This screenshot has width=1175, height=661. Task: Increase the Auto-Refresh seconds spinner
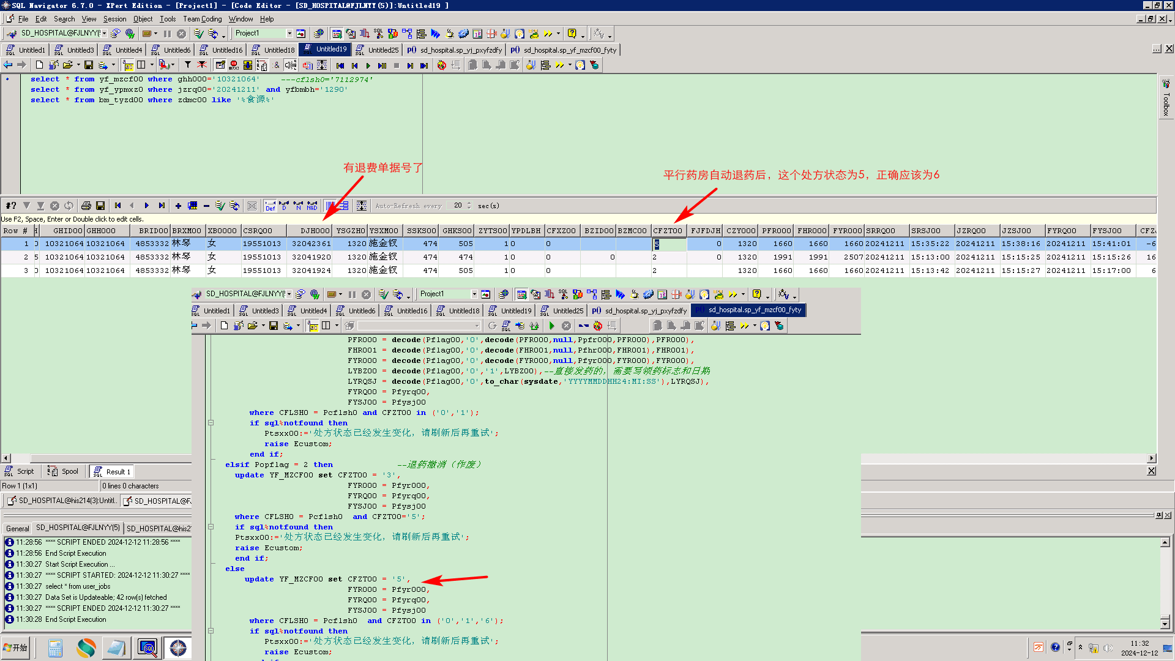point(469,203)
